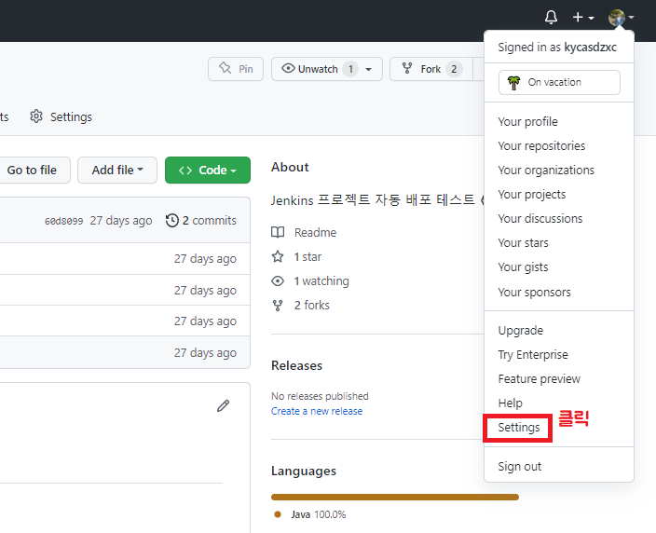Open the Readme link in About
The image size is (656, 533).
pos(315,232)
